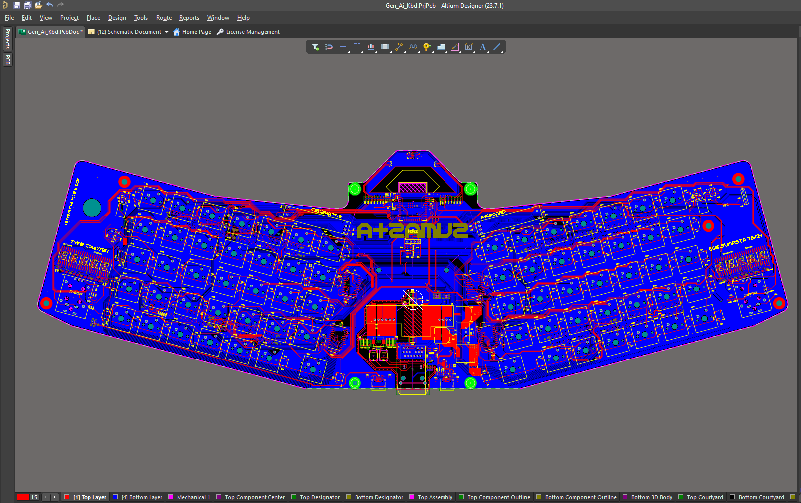Expand the Projects side panel
This screenshot has height=503, width=801.
click(x=7, y=38)
